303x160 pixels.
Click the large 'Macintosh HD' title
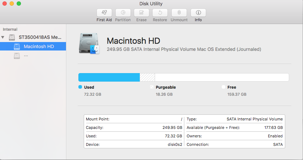133,41
